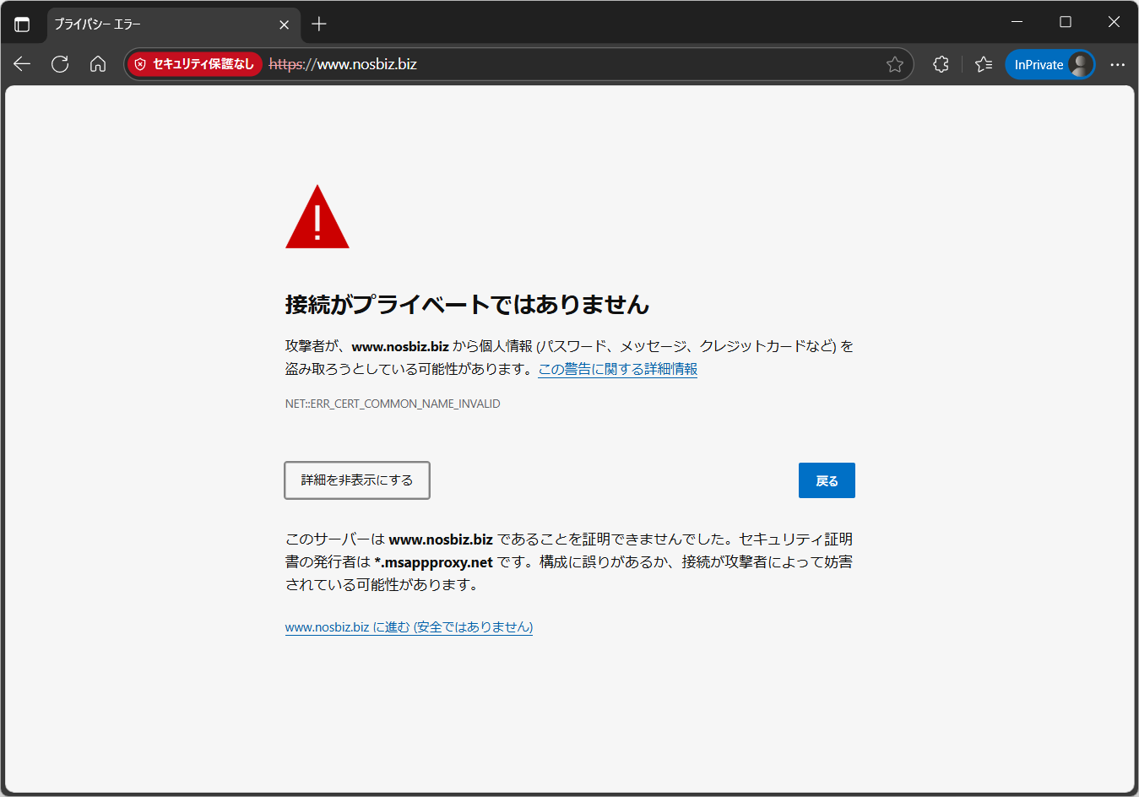Maximize the browser window
The image size is (1139, 797).
click(x=1066, y=22)
